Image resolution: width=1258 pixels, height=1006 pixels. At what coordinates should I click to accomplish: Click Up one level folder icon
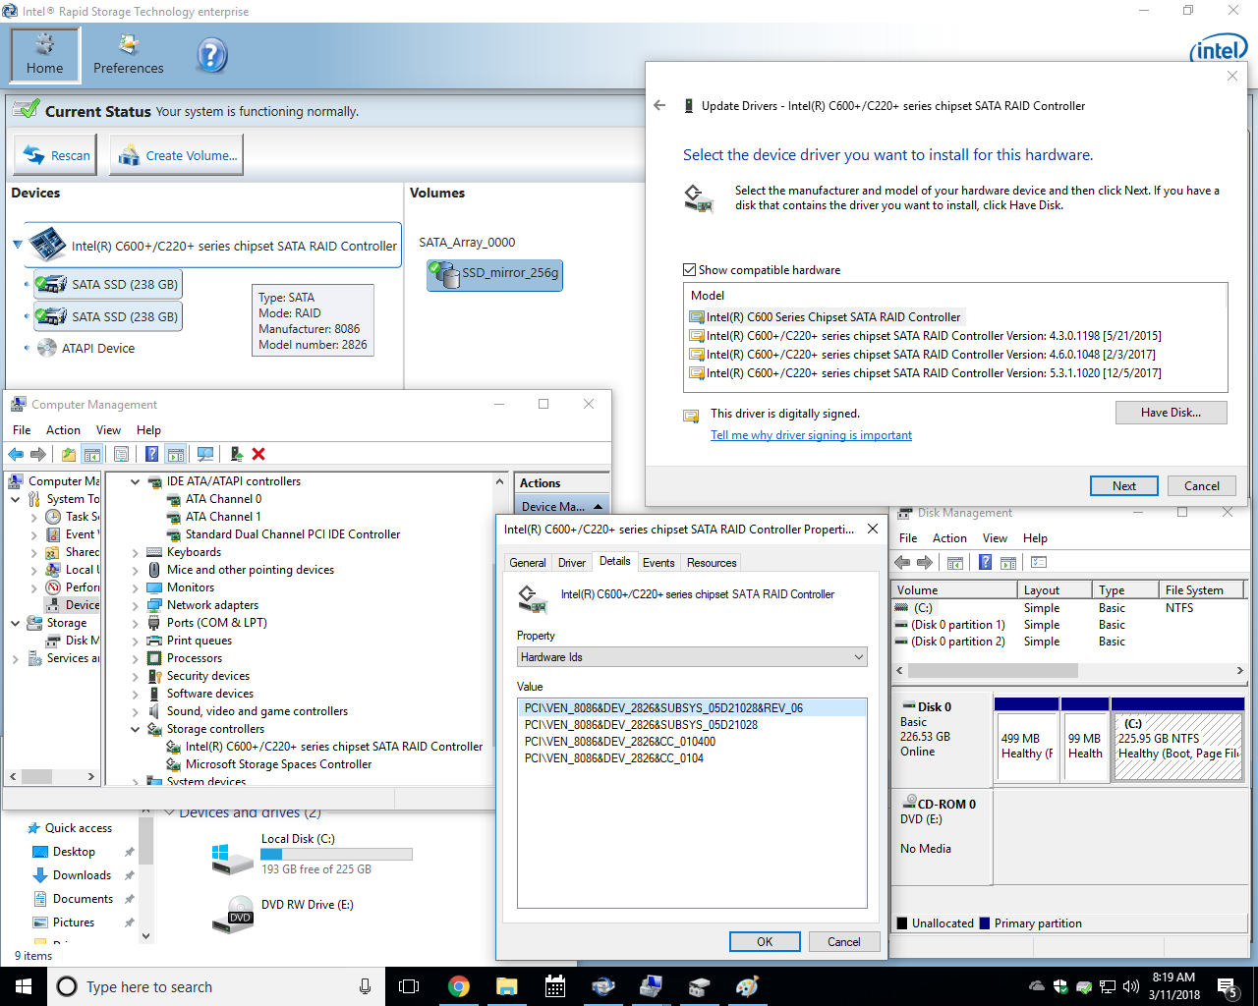click(68, 454)
